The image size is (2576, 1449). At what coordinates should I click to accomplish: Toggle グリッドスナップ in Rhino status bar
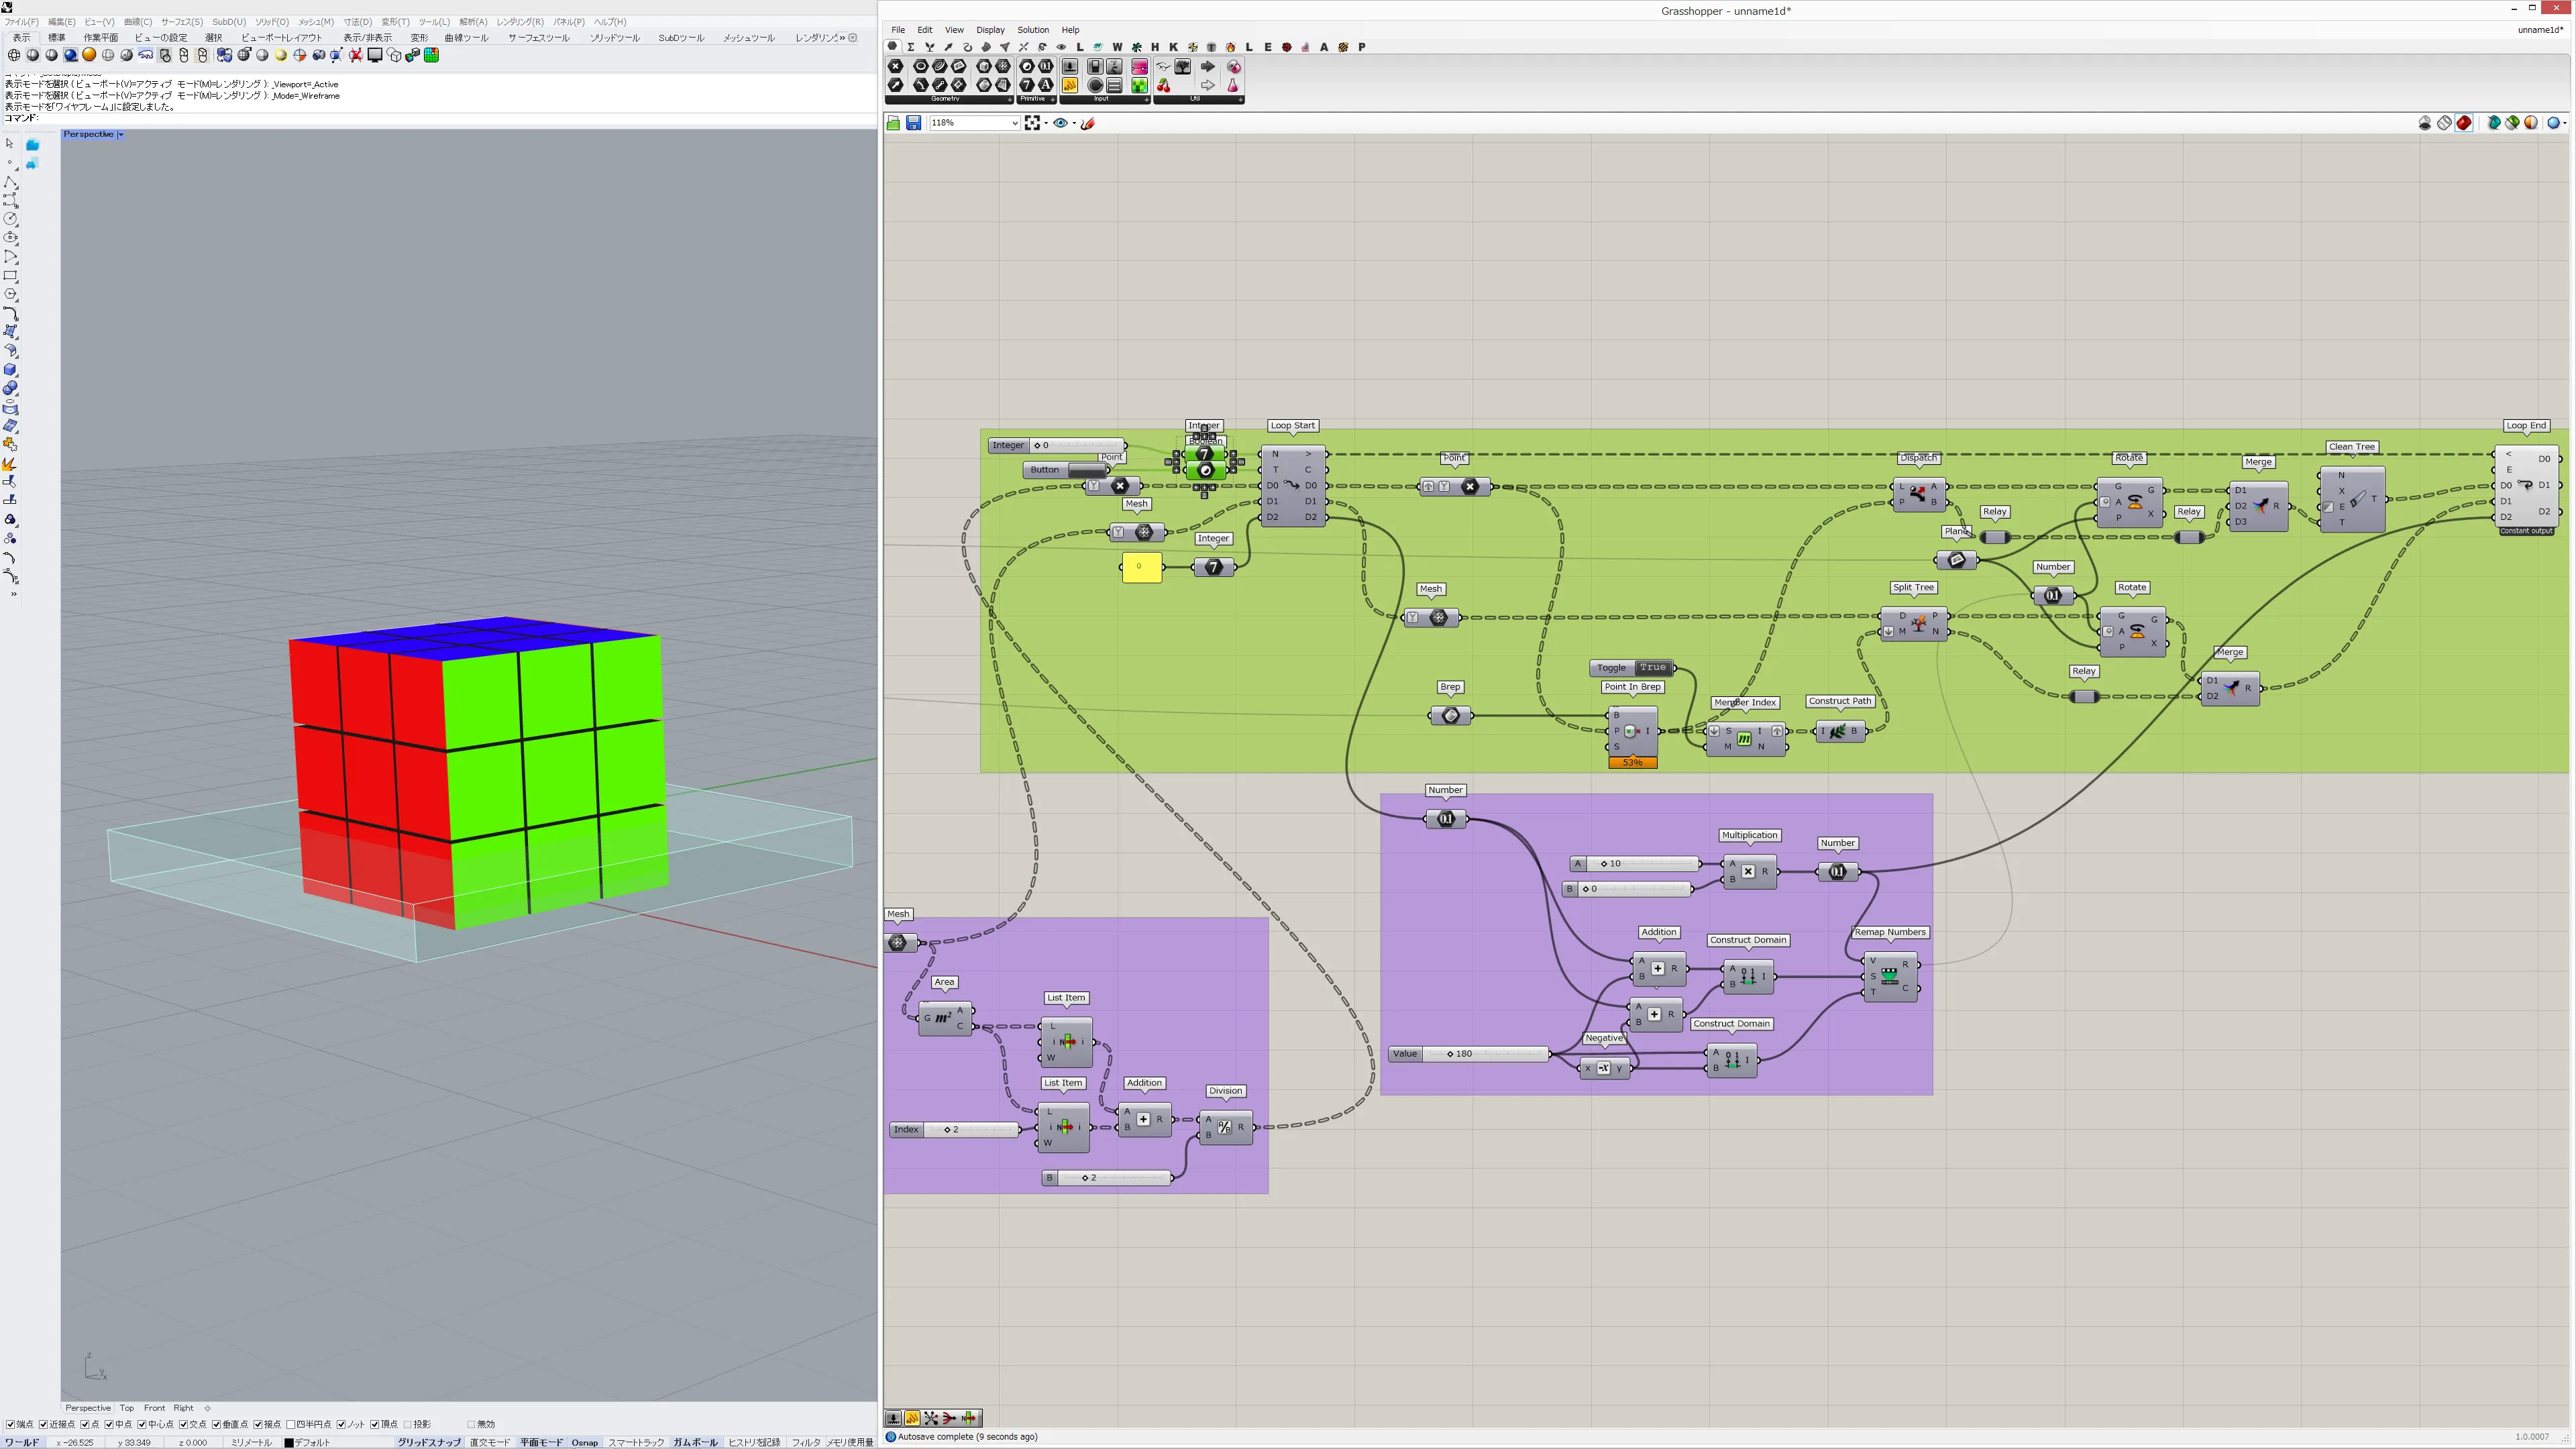429,1442
